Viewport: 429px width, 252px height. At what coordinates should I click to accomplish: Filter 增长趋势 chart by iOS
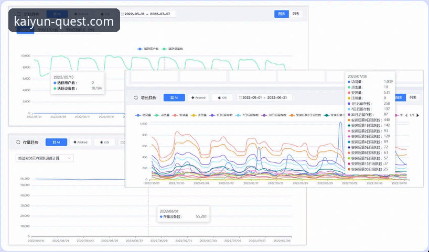pos(222,97)
